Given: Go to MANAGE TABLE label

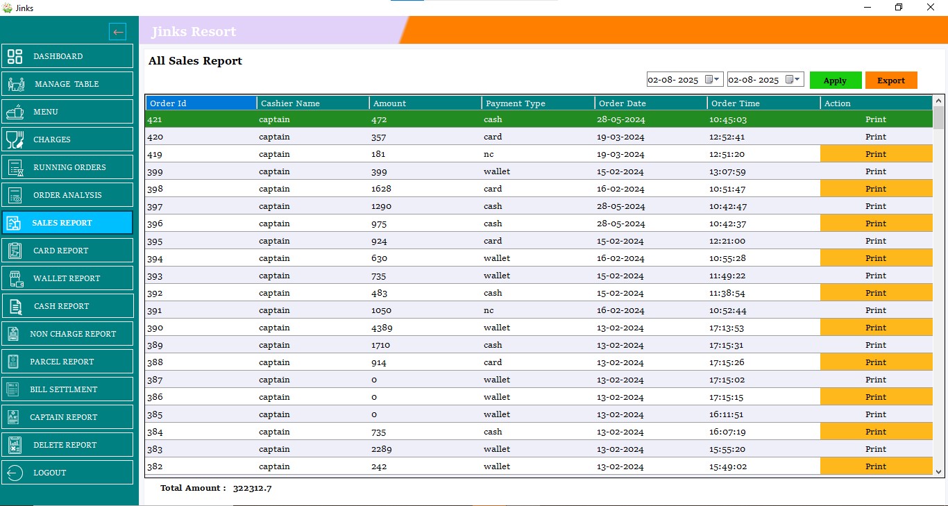Looking at the screenshot, I should point(67,84).
